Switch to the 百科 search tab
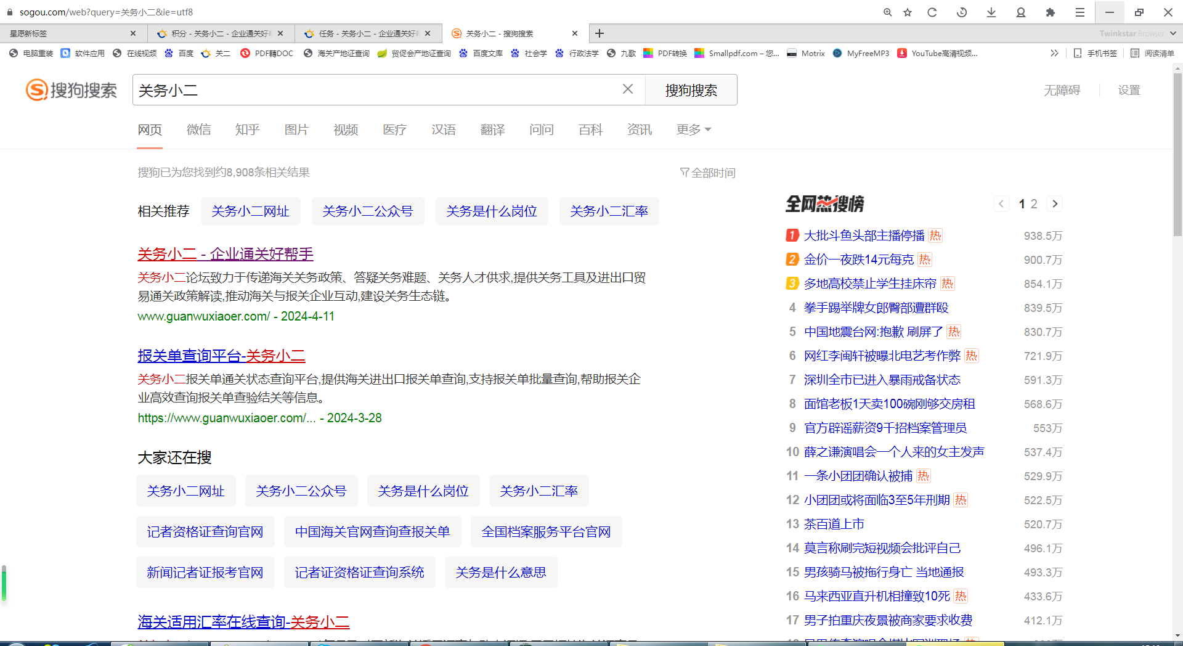 591,129
